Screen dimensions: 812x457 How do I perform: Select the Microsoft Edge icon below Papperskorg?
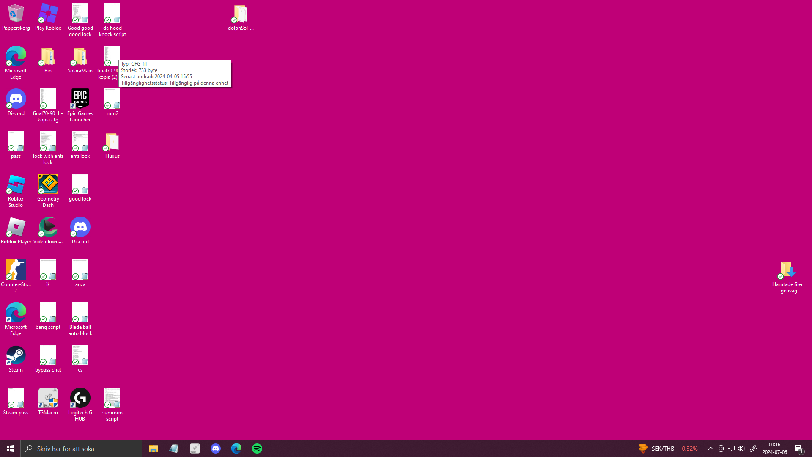pos(16,63)
